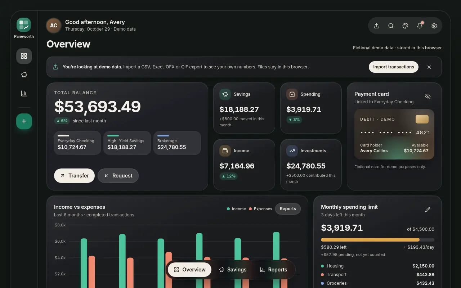The height and width of the screenshot is (288, 461).
Task: Switch to Reports tab in bottom nav
Action: pyautogui.click(x=273, y=270)
